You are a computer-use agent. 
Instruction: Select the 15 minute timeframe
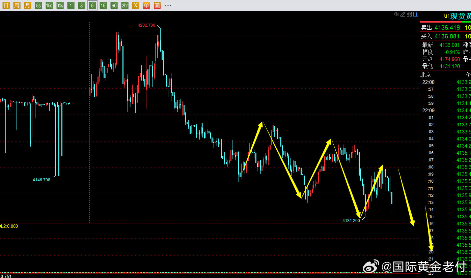103,5
